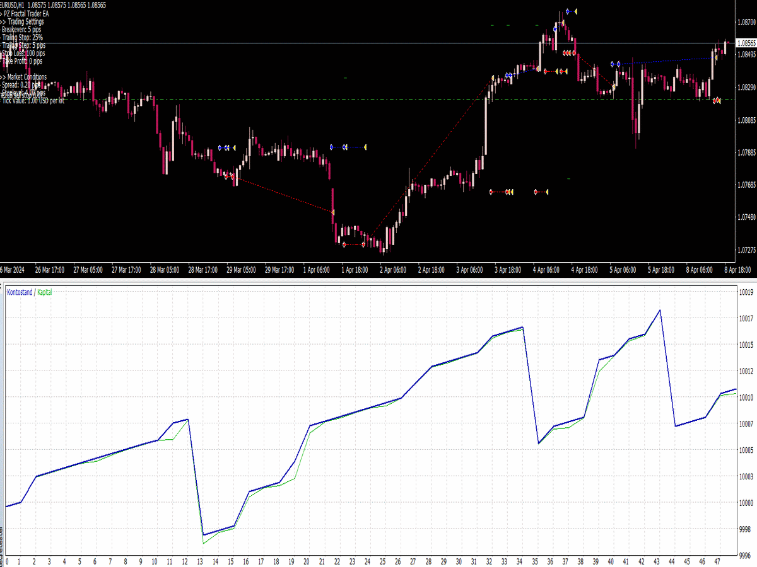This screenshot has width=757, height=567.
Task: Click the Kontostand legend label
Action: (17, 292)
